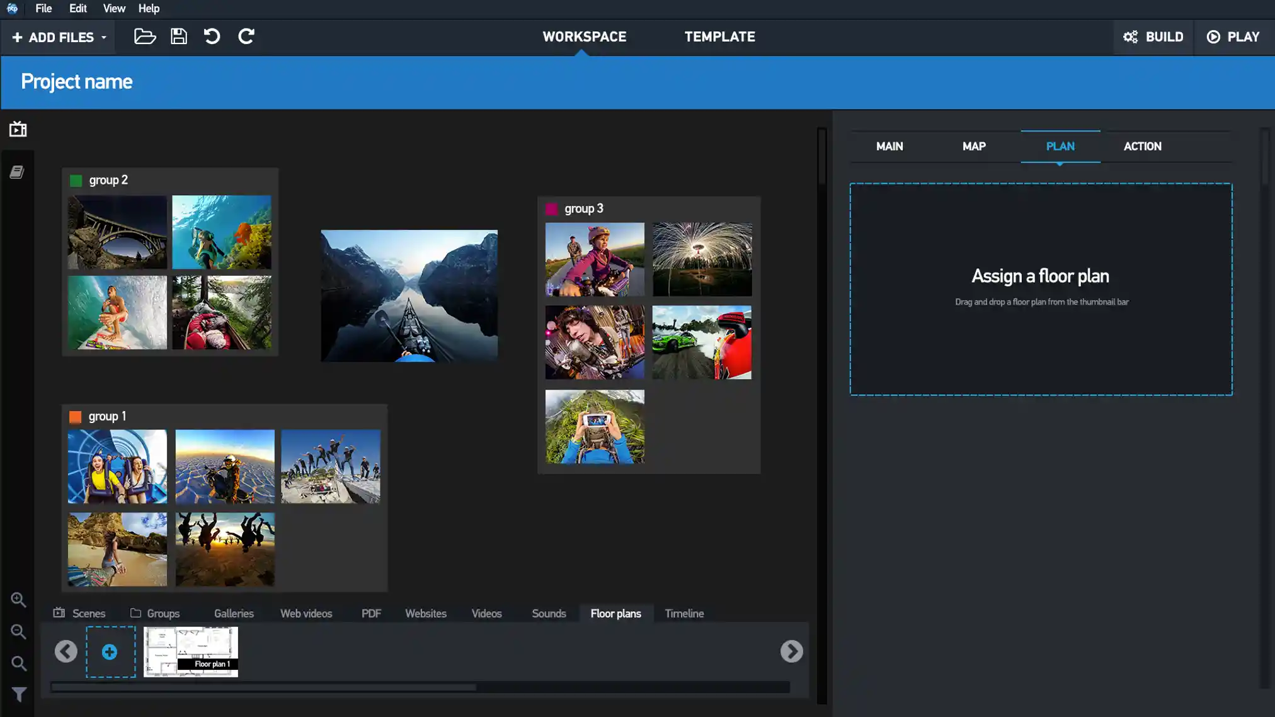
Task: Click the next arrow in thumbnail bar
Action: pyautogui.click(x=792, y=652)
